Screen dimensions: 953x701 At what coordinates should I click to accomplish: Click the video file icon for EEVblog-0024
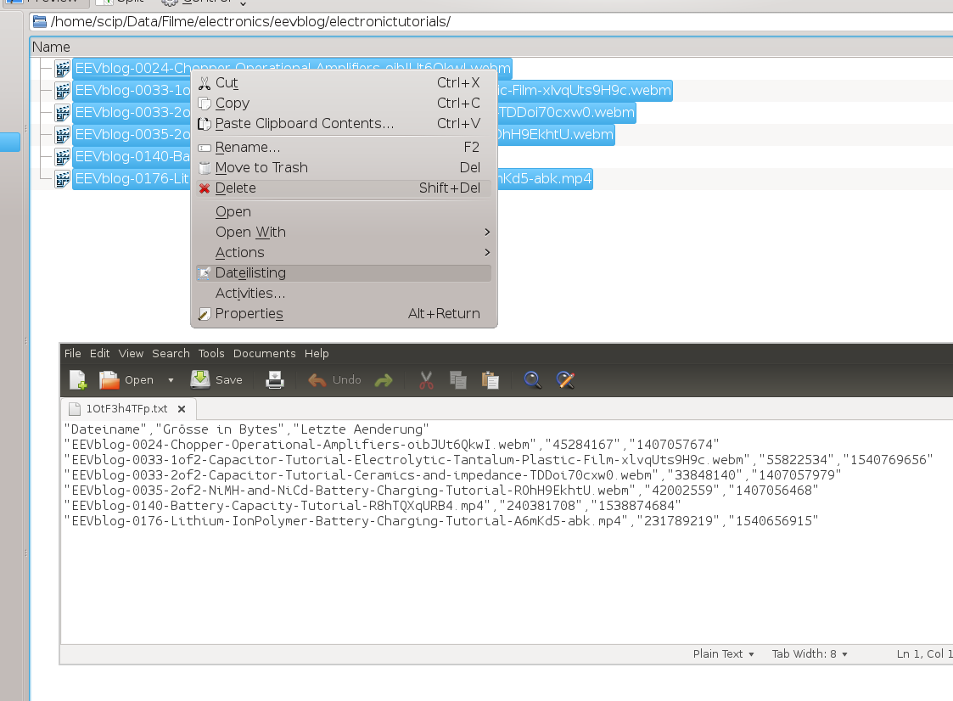(x=62, y=69)
